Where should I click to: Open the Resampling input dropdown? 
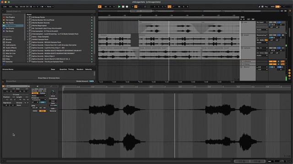pos(262,35)
